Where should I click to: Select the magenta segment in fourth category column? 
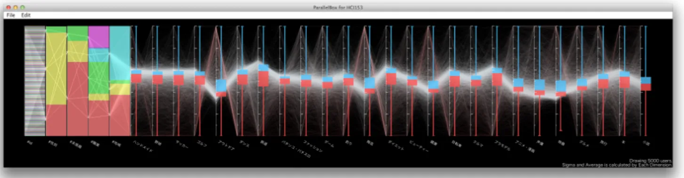98,37
